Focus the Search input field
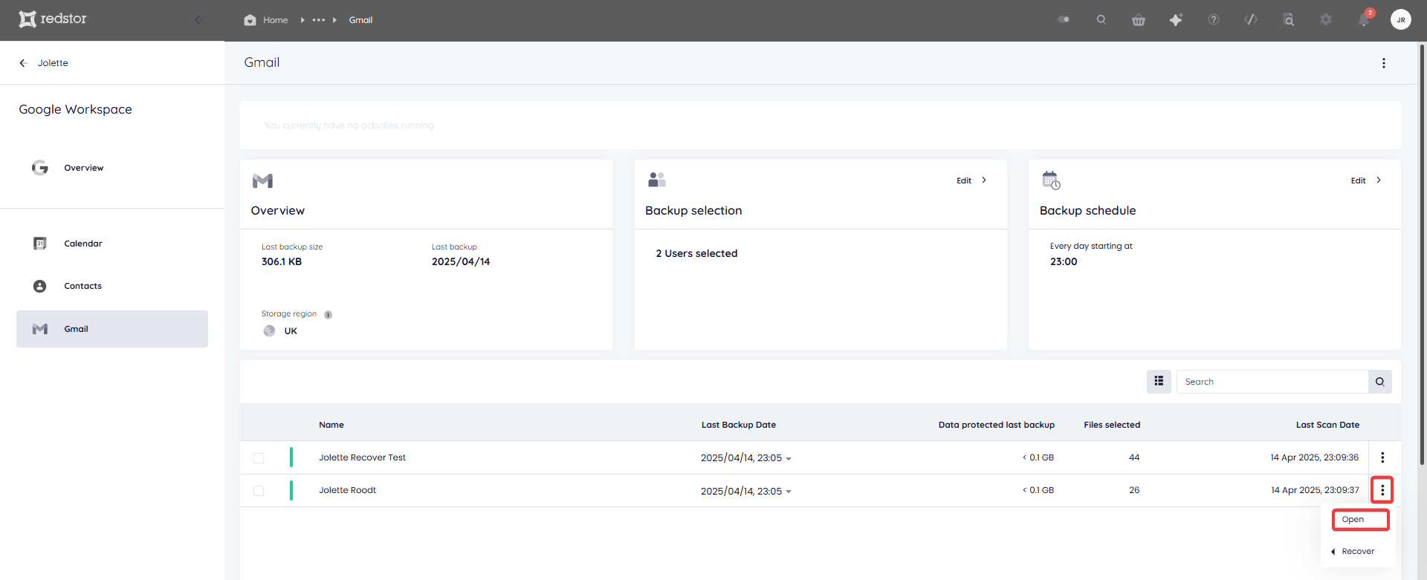The height and width of the screenshot is (580, 1427). point(1272,382)
